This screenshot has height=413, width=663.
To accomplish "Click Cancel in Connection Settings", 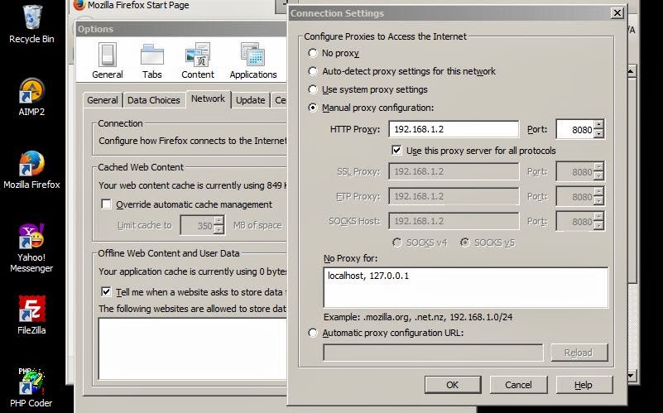I will click(518, 385).
